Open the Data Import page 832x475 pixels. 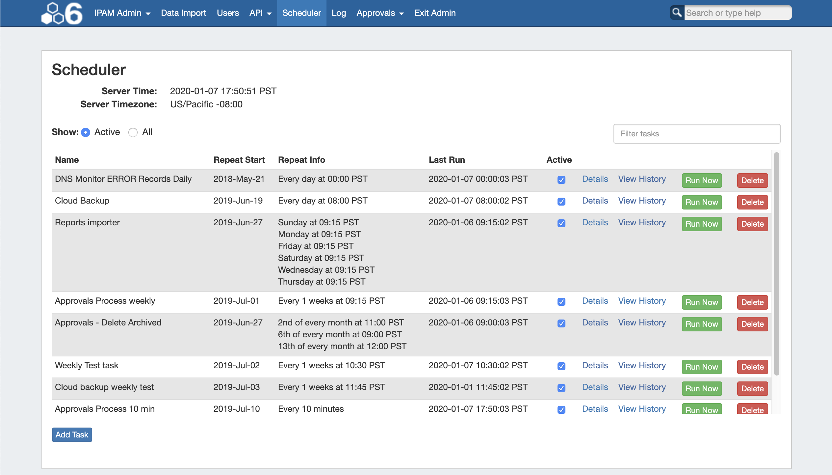pos(183,13)
